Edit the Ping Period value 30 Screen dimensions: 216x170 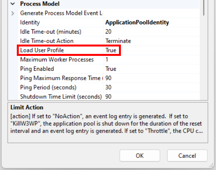tap(108, 88)
